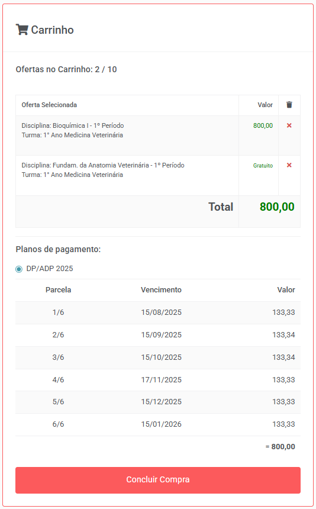Click the Bioquímica I discipline row text
Screen dimensions: 316x509
(x=73, y=130)
